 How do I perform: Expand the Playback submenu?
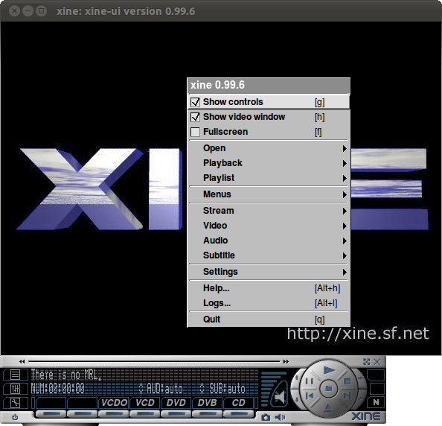269,163
